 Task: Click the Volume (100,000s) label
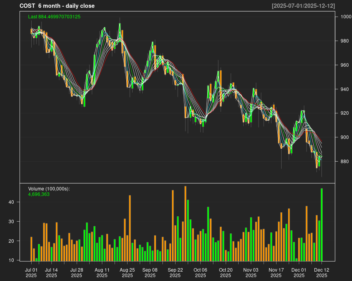[49, 189]
